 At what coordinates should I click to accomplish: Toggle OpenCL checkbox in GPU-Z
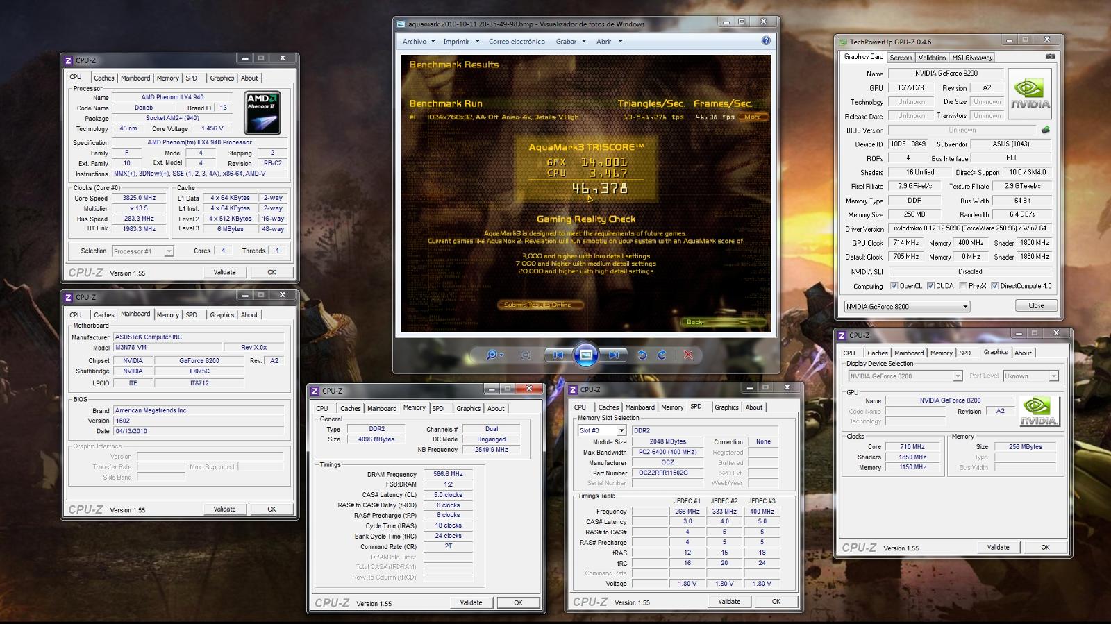894,286
